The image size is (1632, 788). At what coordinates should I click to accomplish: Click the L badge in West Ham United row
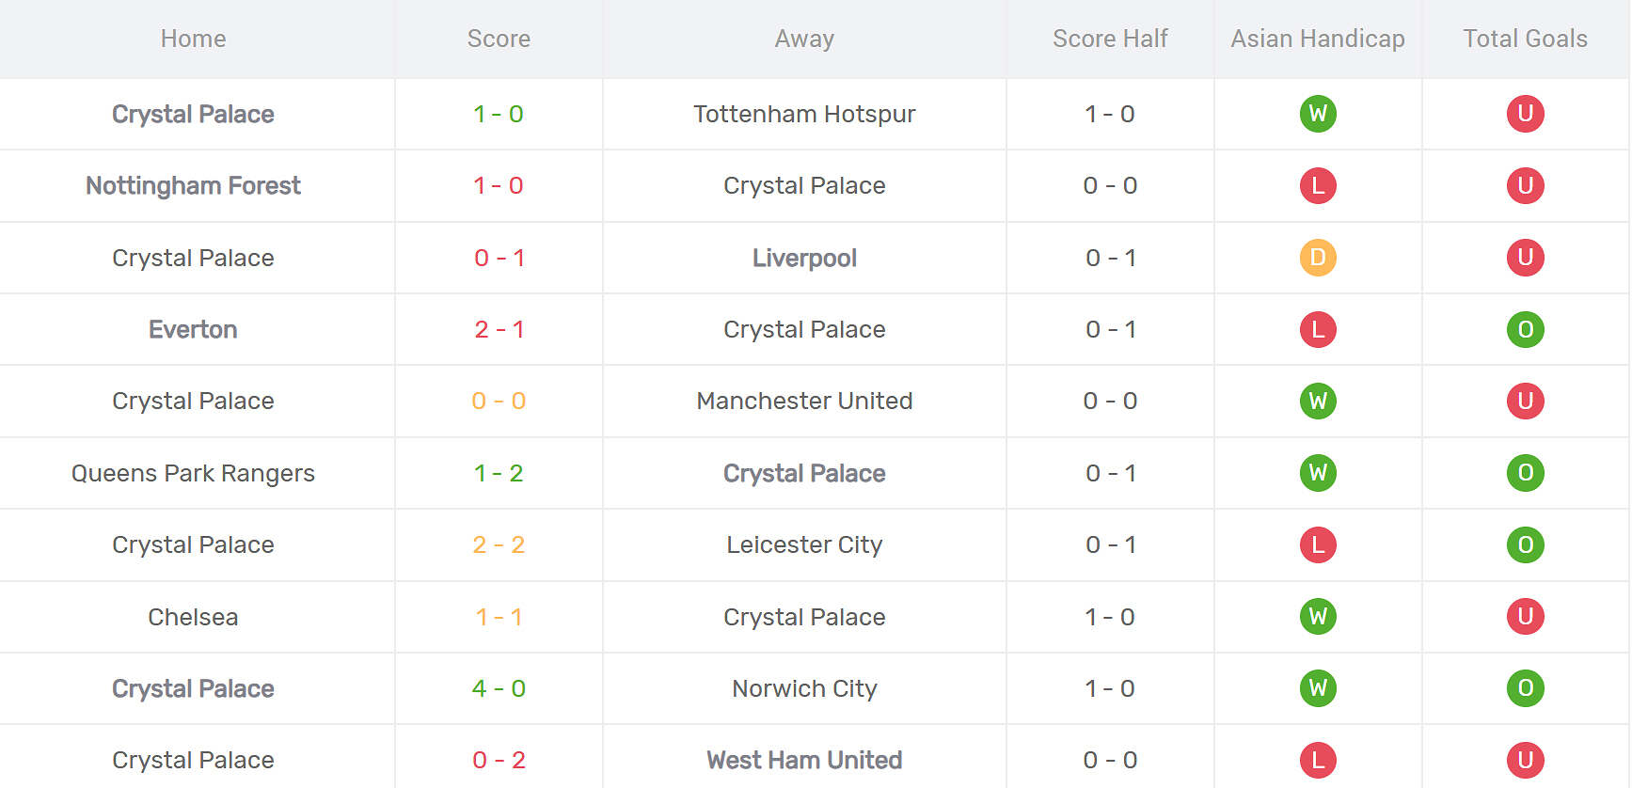click(x=1318, y=760)
